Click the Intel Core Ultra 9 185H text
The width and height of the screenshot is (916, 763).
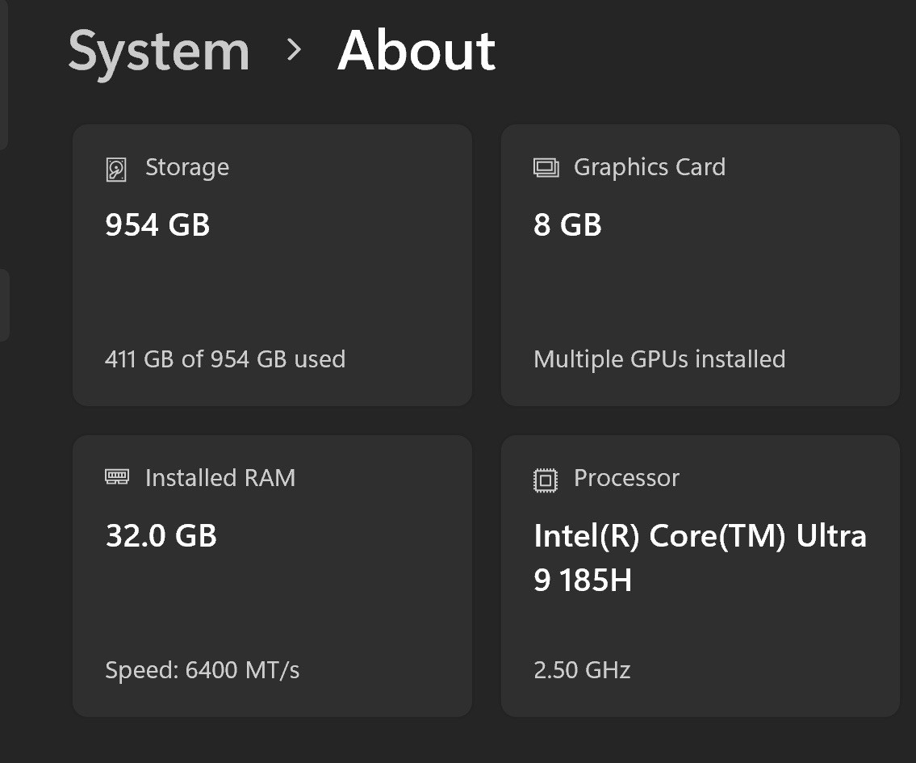tap(700, 557)
